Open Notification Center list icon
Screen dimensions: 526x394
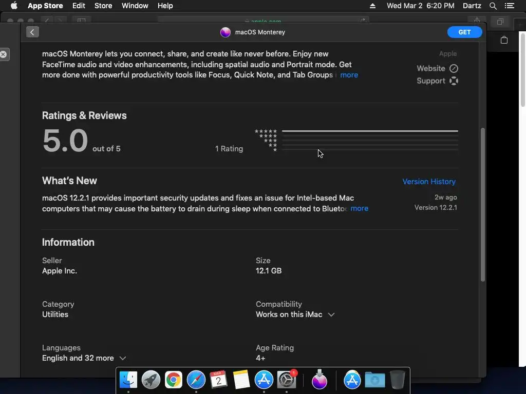coord(509,6)
